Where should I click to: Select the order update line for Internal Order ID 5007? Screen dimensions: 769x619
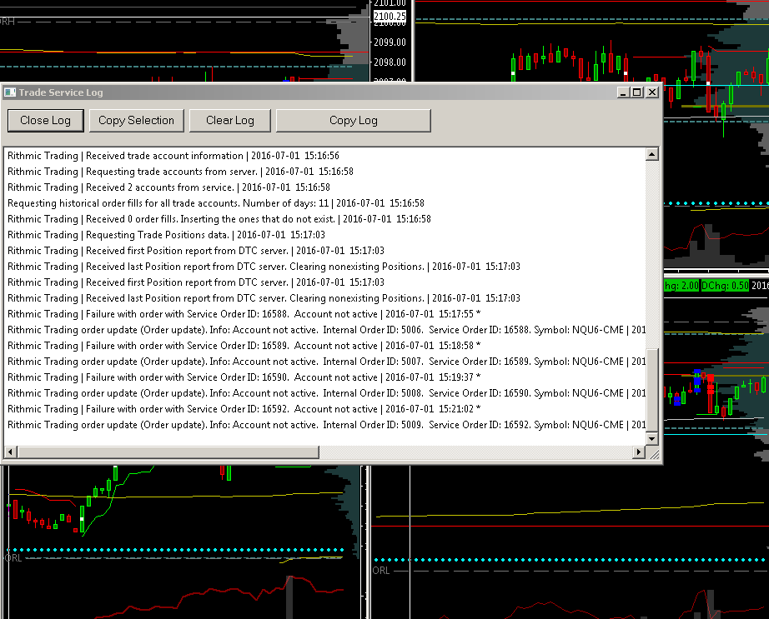click(x=326, y=362)
